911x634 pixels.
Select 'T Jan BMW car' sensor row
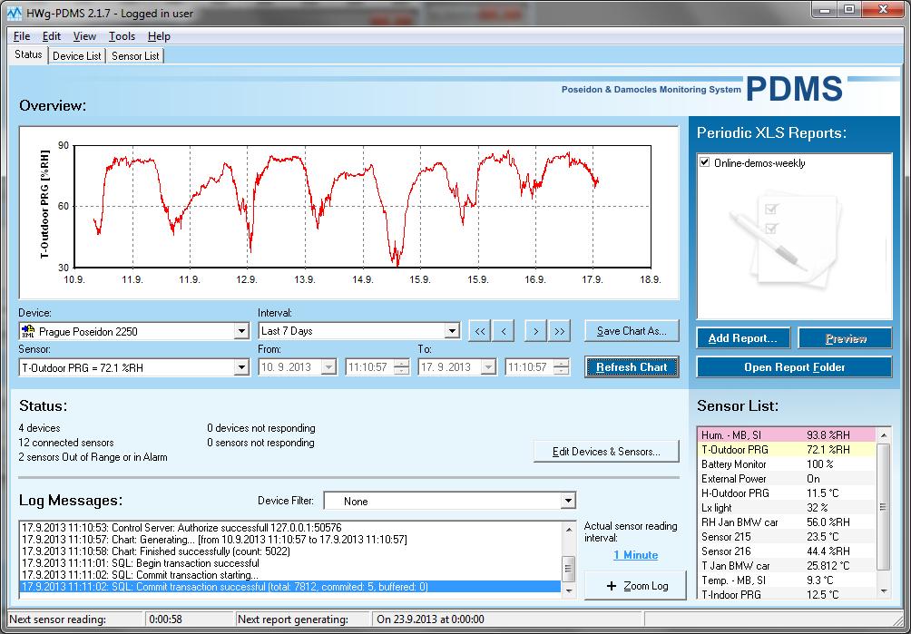pyautogui.click(x=787, y=565)
